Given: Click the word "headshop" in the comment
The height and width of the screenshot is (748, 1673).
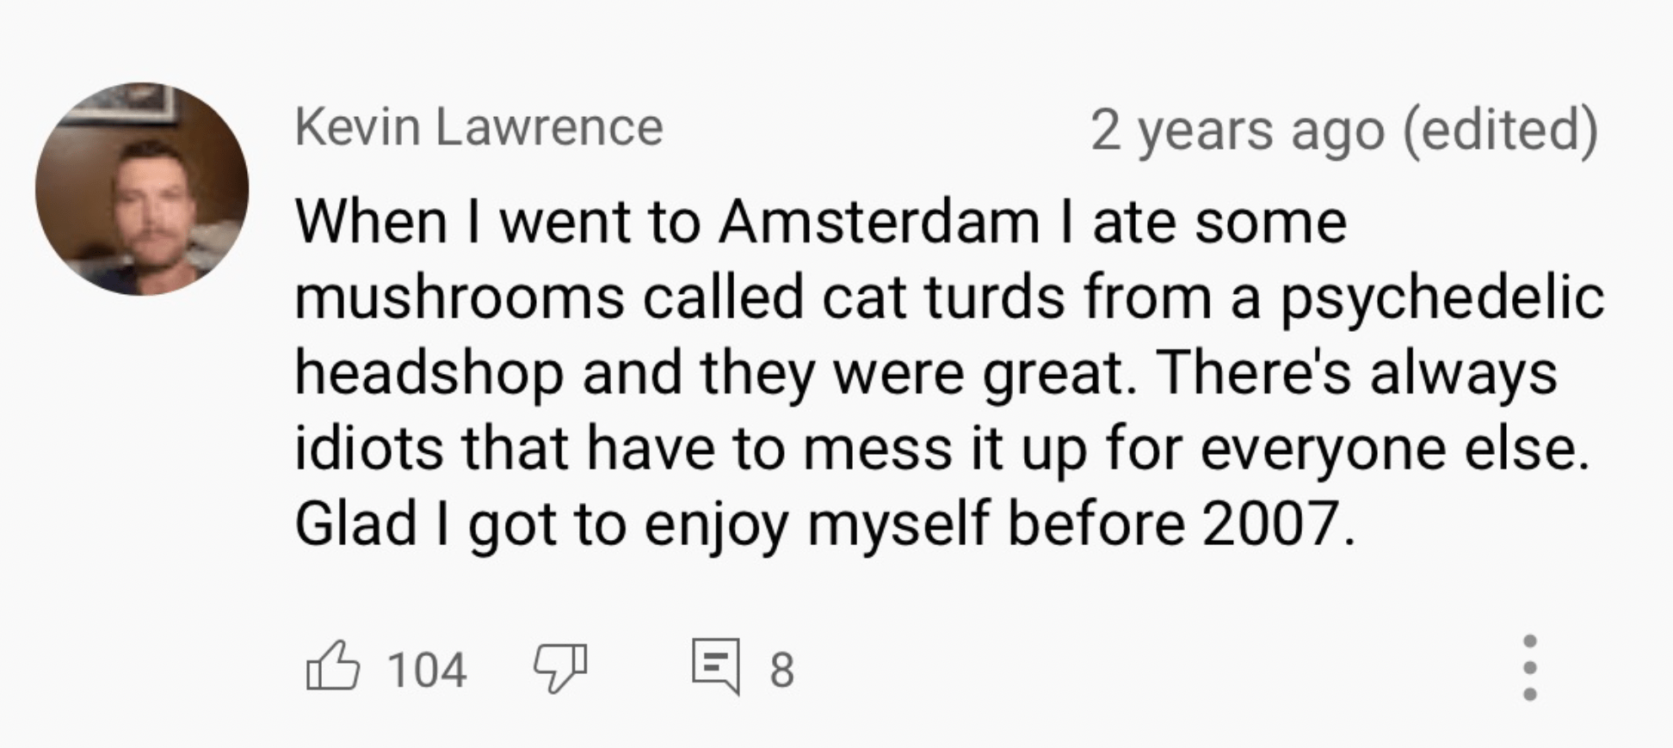Looking at the screenshot, I should [x=429, y=374].
